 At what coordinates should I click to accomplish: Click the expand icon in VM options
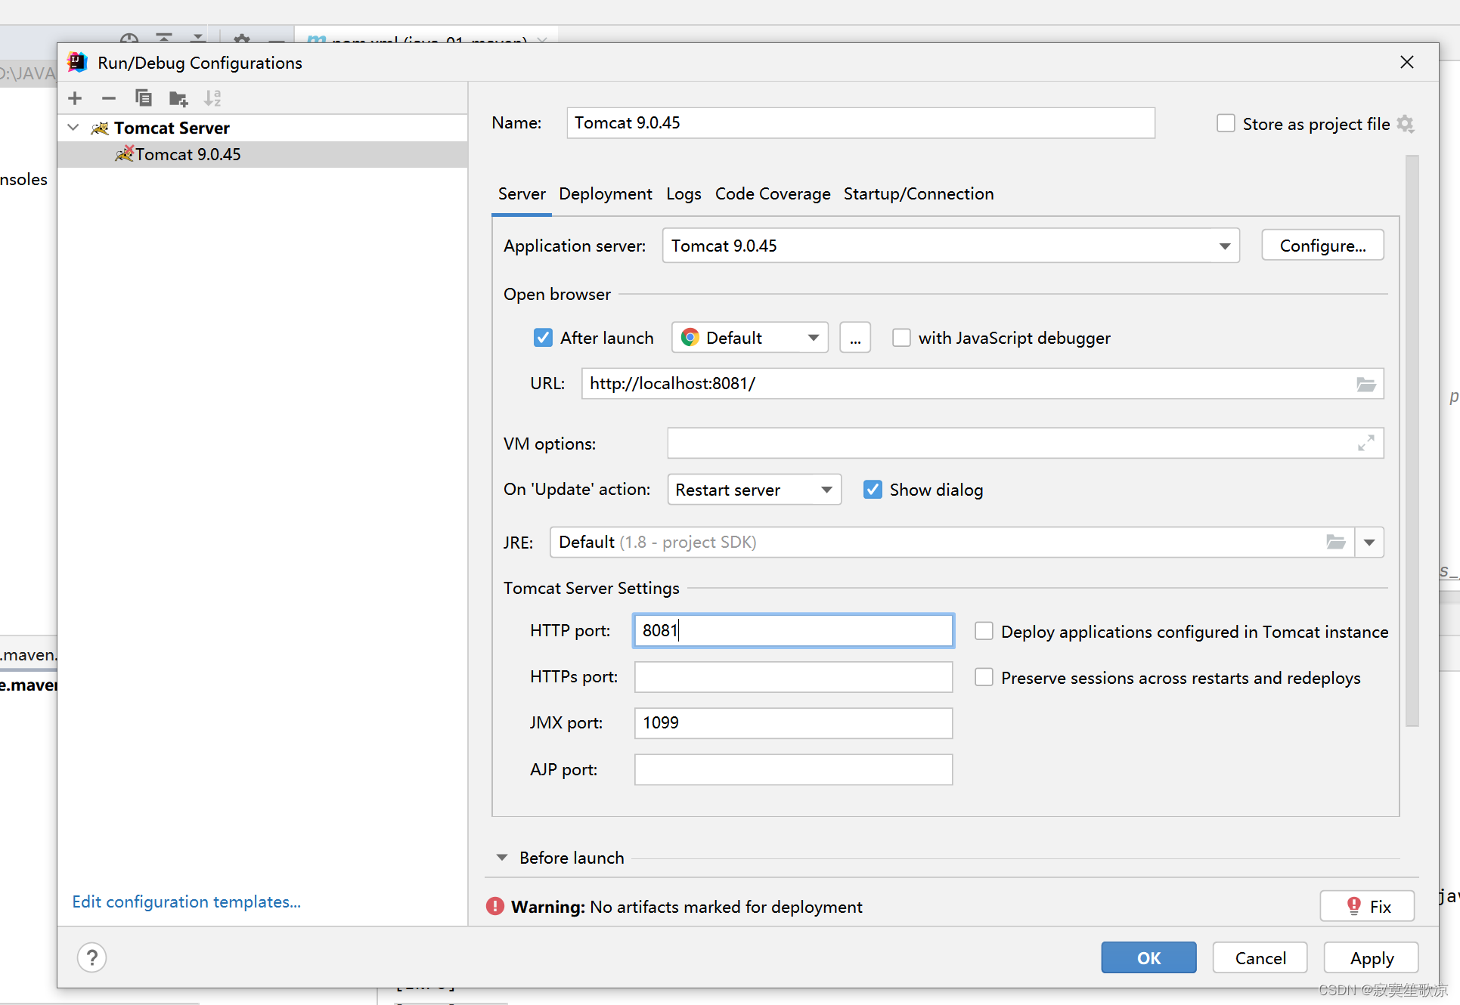(x=1365, y=444)
